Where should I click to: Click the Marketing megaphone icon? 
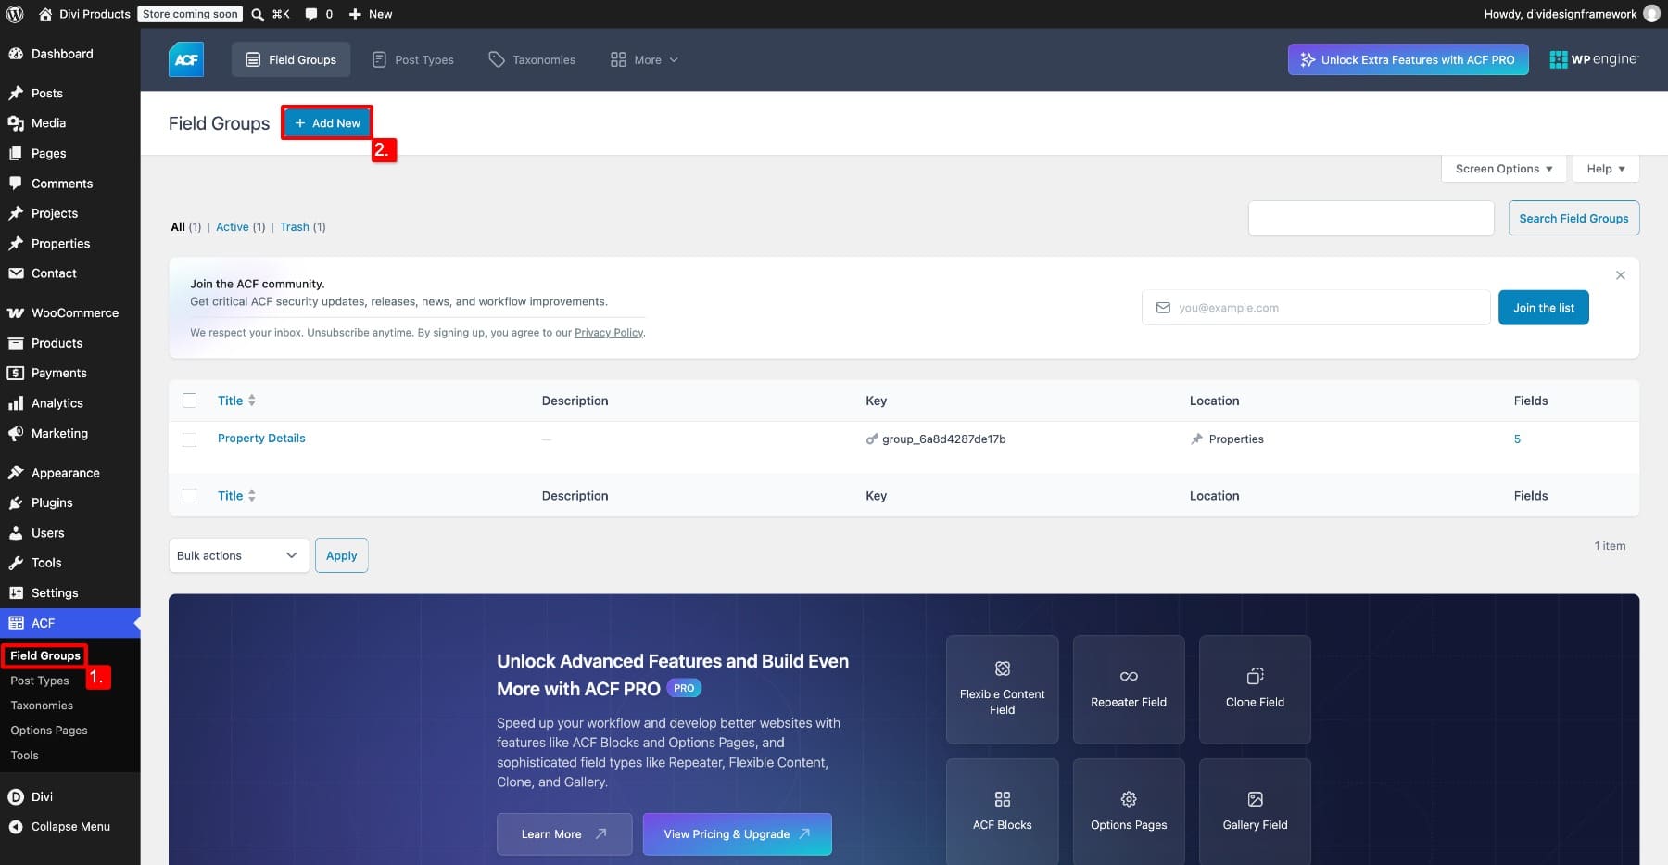[x=16, y=433]
